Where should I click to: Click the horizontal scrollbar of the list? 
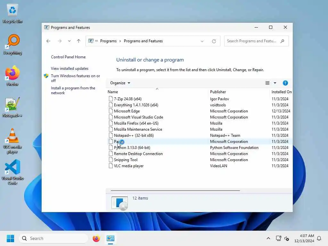[175, 191]
